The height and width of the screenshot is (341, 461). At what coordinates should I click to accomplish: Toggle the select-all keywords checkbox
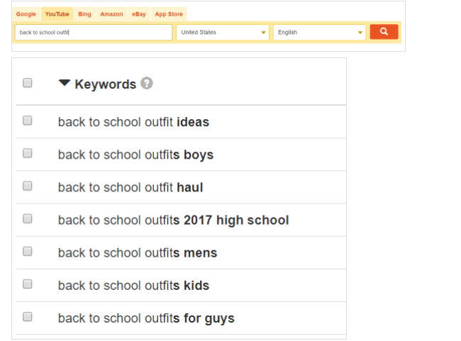pyautogui.click(x=28, y=83)
